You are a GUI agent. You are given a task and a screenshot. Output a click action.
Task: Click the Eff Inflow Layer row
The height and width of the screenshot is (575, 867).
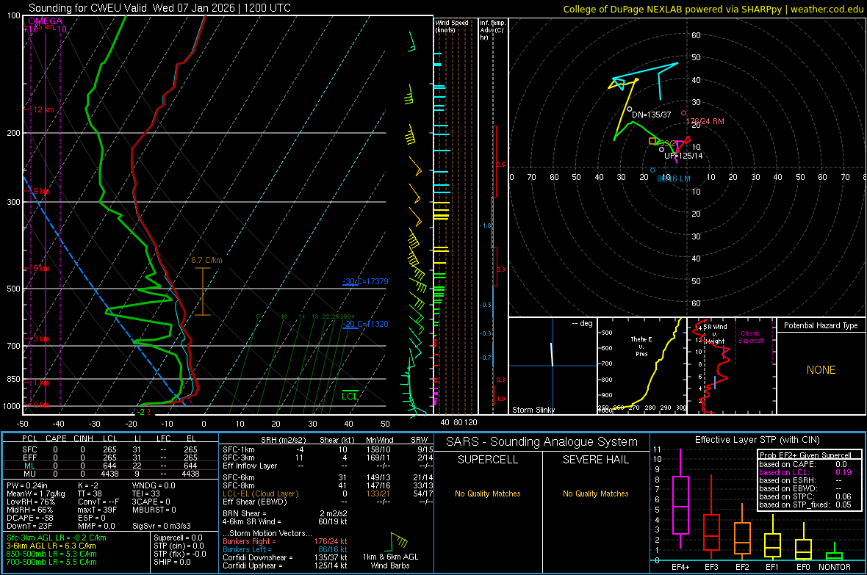click(328, 466)
